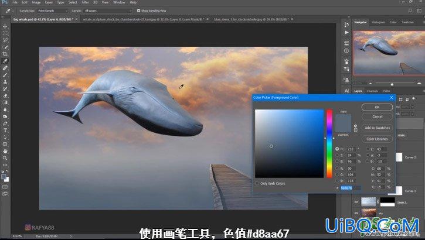Open the Actions panel play icon
The image size is (425, 240).
346,32
